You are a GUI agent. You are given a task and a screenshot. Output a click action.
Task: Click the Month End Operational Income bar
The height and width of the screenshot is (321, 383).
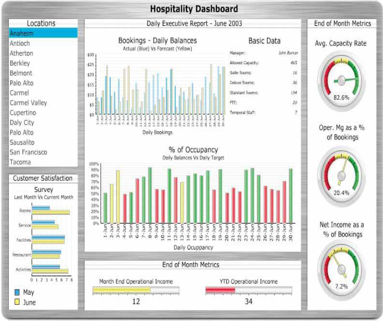(x=122, y=291)
